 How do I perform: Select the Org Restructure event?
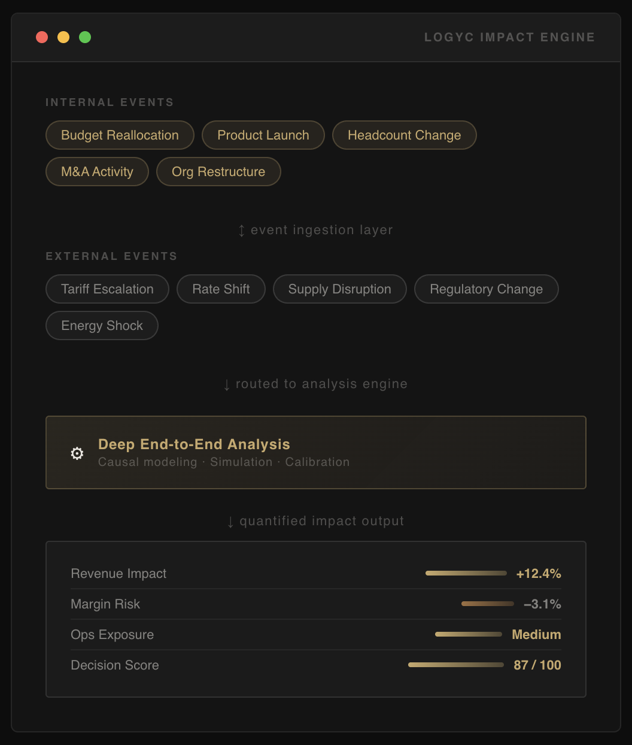(x=218, y=171)
